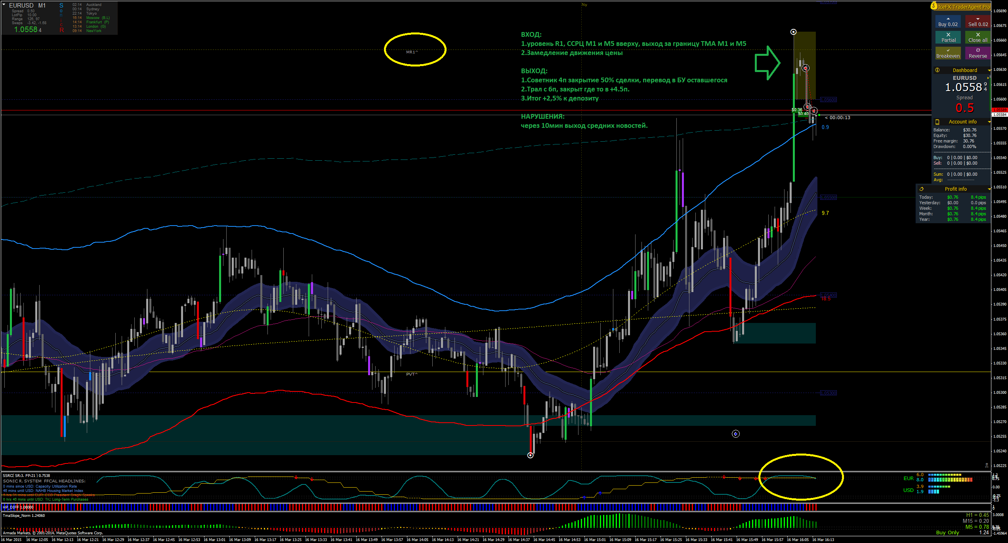The image size is (1008, 543).
Task: Click the Today profit row $0.76
Action: 953,197
